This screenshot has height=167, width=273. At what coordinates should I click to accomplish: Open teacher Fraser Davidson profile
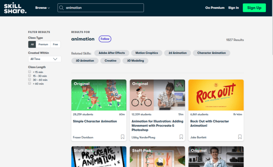pos(83,138)
